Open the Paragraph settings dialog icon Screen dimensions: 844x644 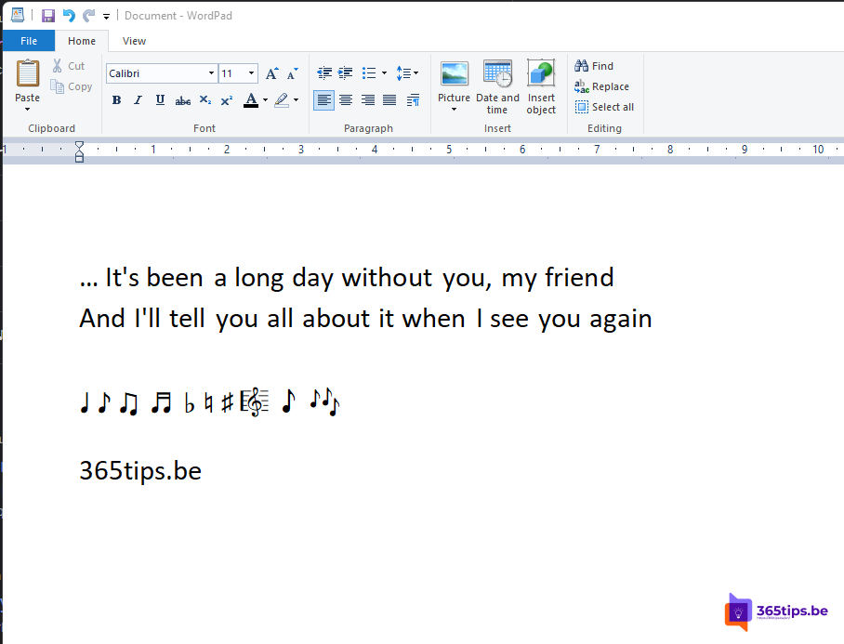pos(413,100)
